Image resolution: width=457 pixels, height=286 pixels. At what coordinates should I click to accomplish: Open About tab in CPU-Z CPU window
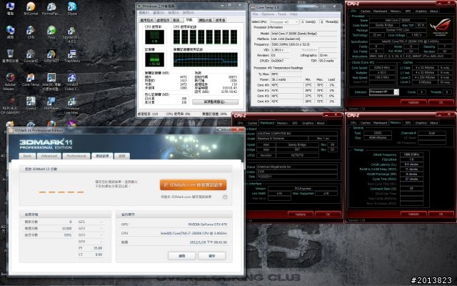click(434, 11)
